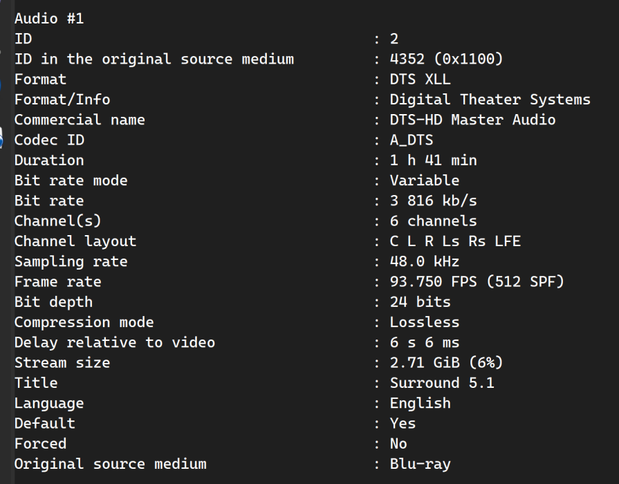Select the duration value 1 h 41 min

pyautogui.click(x=433, y=160)
